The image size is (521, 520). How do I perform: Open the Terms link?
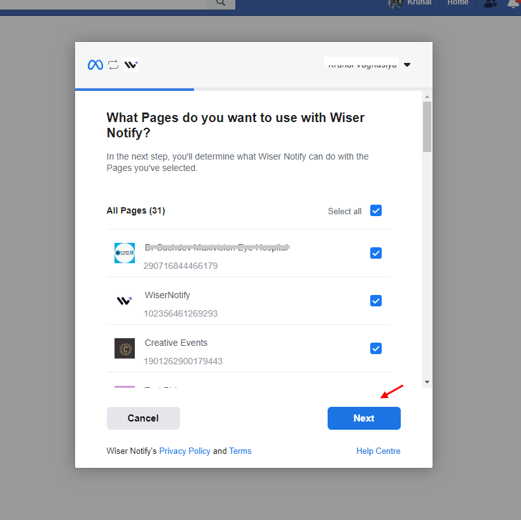point(240,451)
